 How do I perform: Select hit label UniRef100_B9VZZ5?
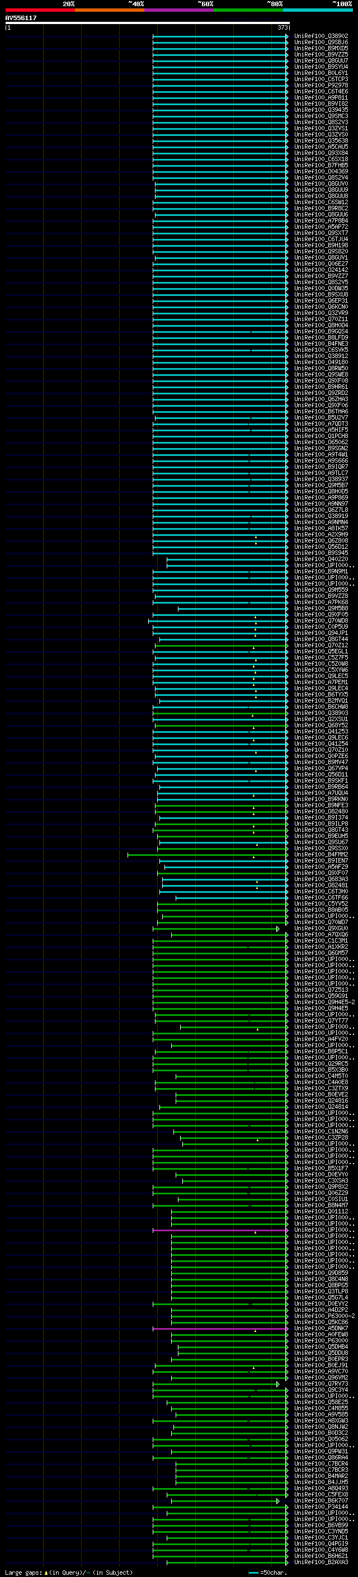[321, 54]
